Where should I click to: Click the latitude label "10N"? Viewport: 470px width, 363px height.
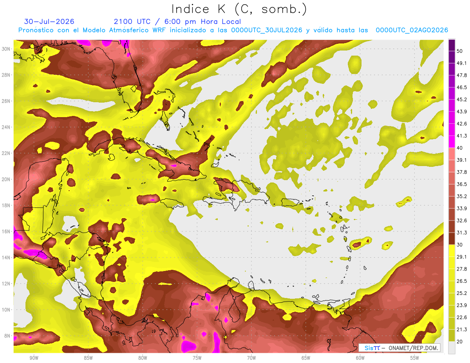coord(6,310)
